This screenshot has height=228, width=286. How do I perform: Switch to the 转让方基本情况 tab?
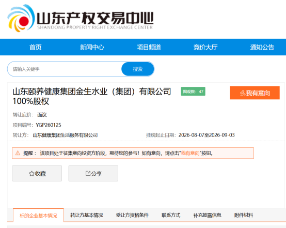point(87,215)
